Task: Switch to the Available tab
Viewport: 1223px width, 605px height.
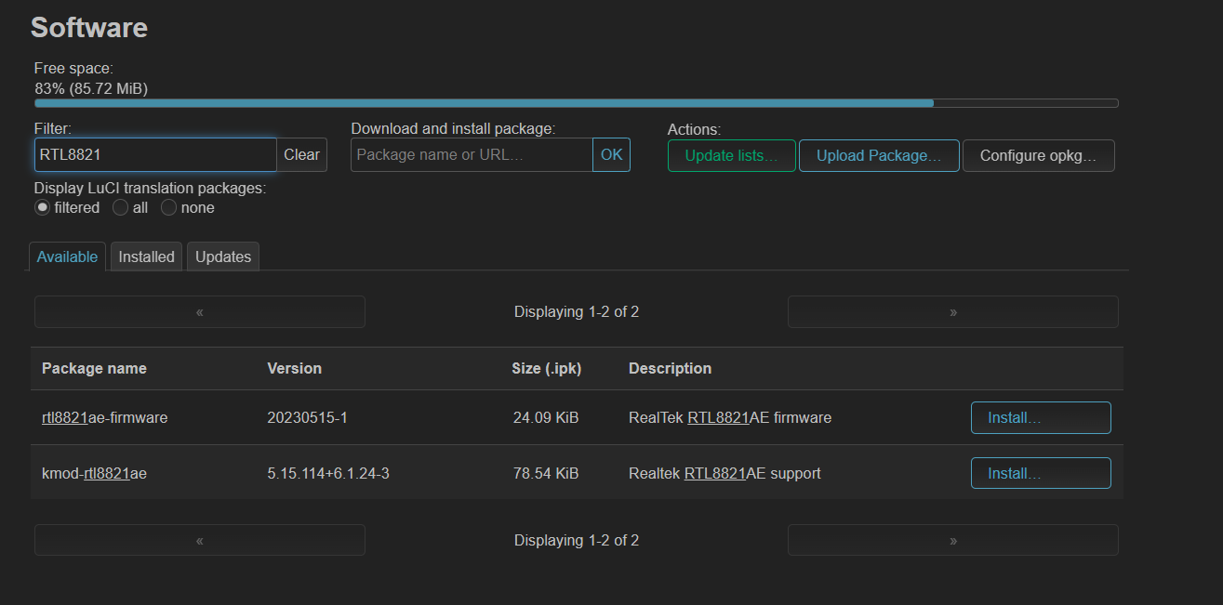Action: click(67, 256)
